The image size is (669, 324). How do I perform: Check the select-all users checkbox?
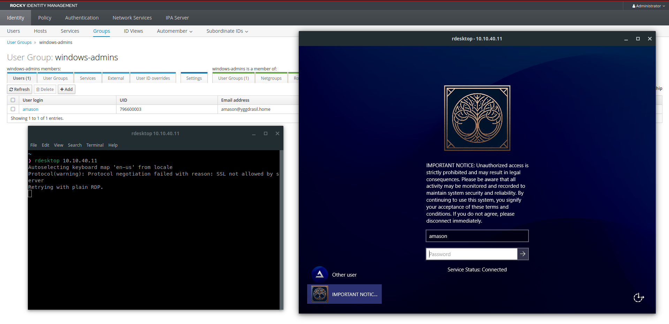(13, 100)
